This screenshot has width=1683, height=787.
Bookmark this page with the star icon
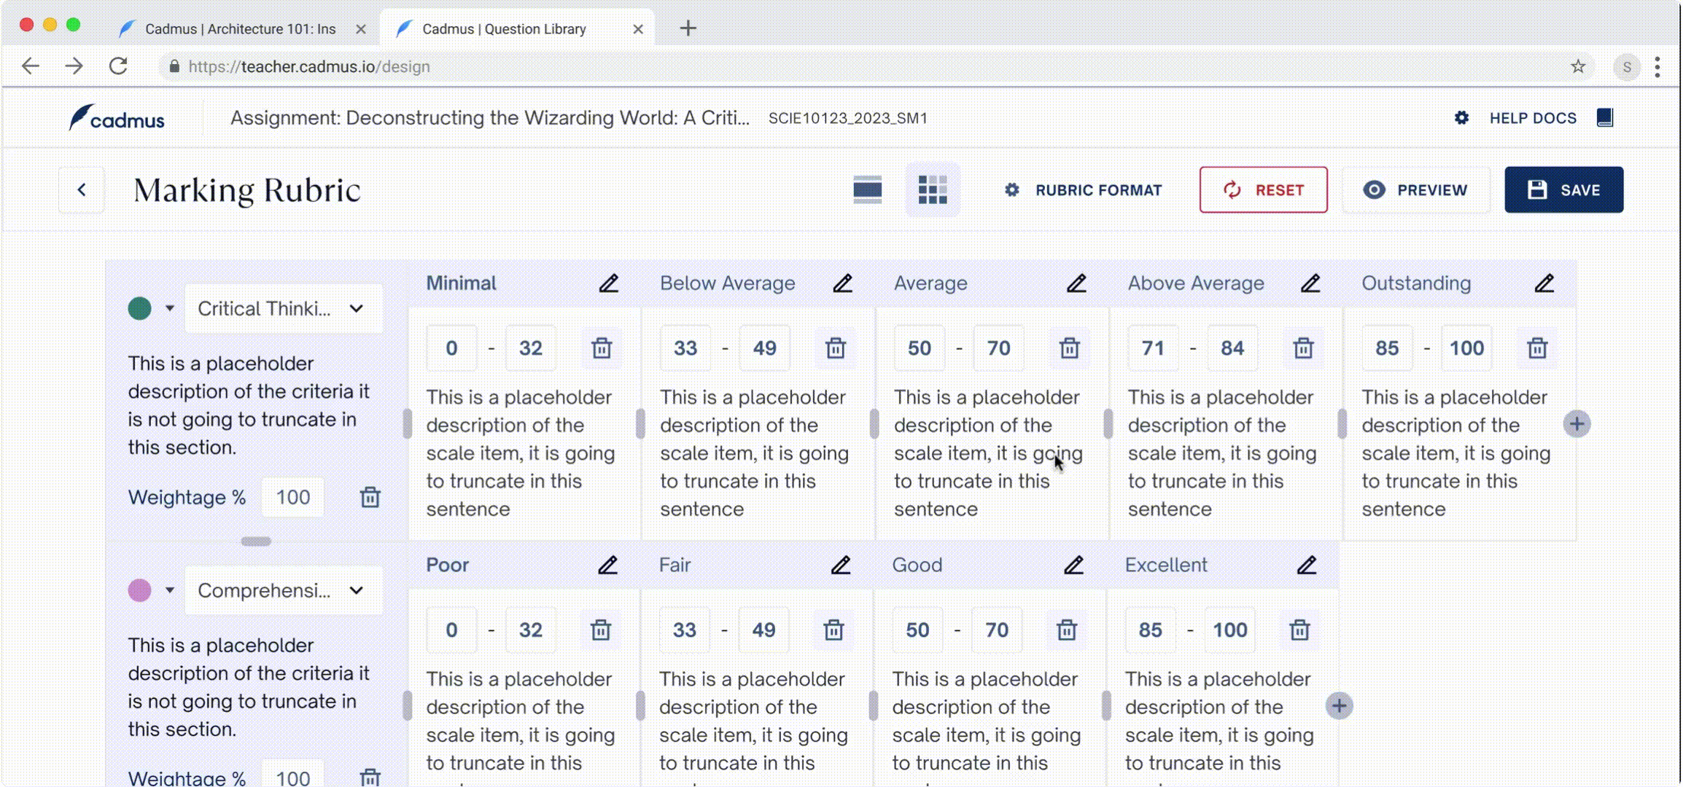[1578, 66]
